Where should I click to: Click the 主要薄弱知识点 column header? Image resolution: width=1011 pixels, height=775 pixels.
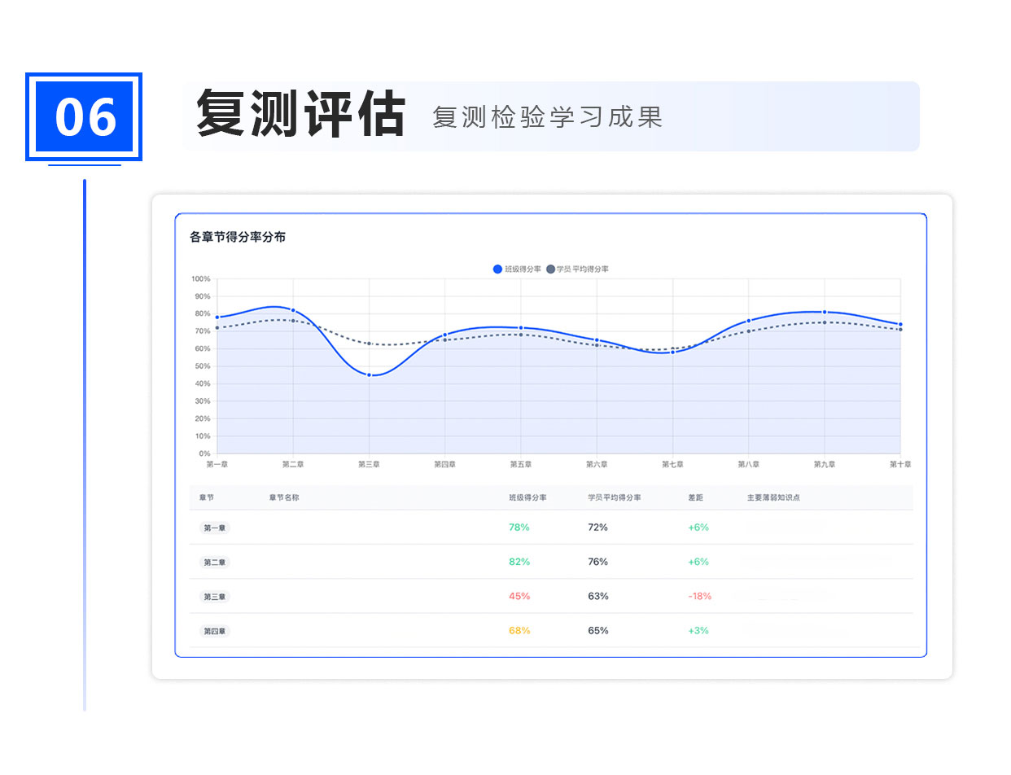point(773,497)
